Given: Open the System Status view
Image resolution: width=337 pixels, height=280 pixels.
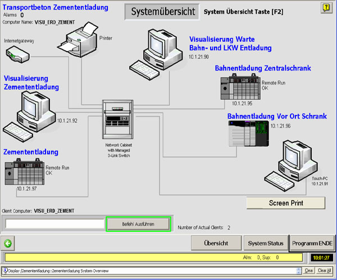Looking at the screenshot, I should click(x=266, y=244).
